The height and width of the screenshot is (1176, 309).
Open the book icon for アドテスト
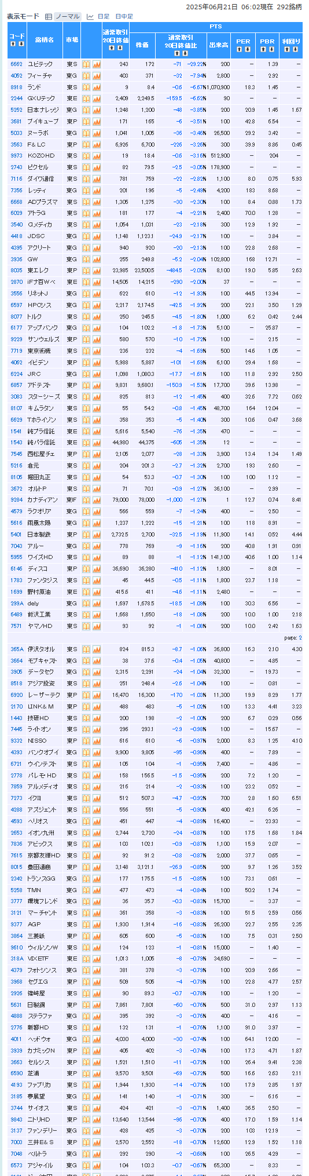click(x=86, y=385)
